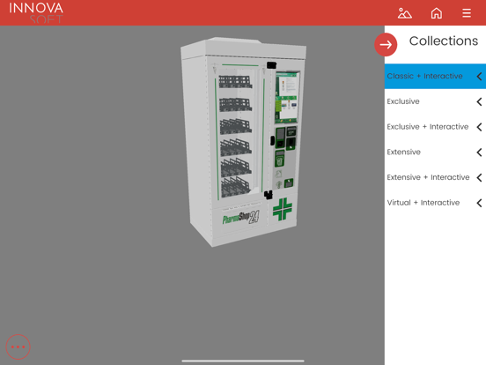
Task: Expand chevron next to Virtual + Interactive
Action: [479, 203]
